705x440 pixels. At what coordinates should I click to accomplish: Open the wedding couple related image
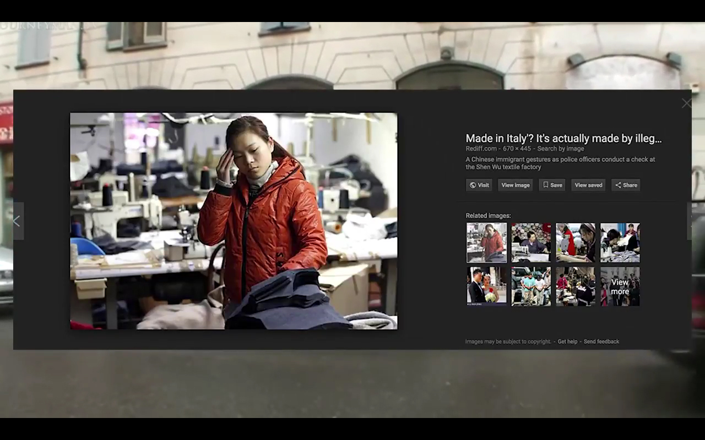click(x=486, y=287)
